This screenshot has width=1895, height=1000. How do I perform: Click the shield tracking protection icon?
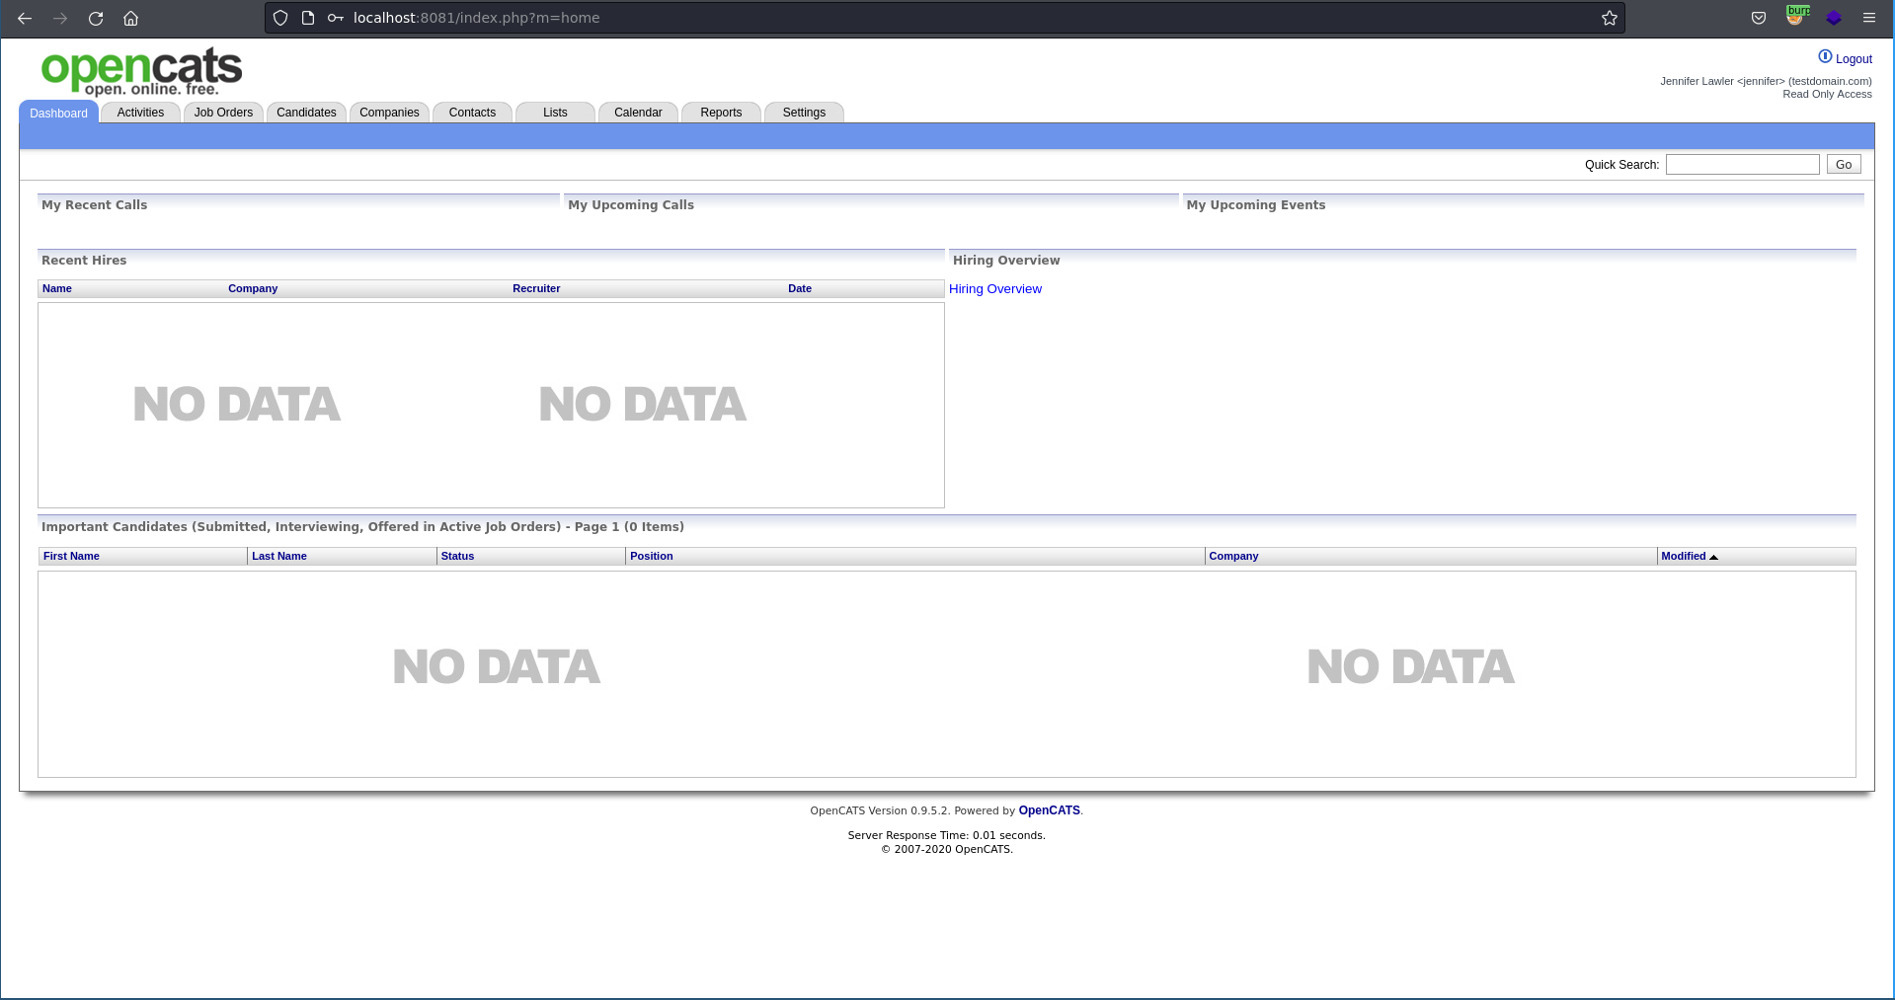point(280,18)
